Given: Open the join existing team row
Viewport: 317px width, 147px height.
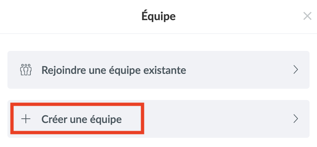Looking at the screenshot, I should (x=158, y=70).
